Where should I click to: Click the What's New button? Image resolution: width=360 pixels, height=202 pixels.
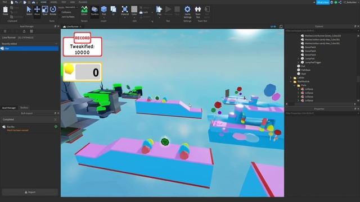click(x=322, y=2)
